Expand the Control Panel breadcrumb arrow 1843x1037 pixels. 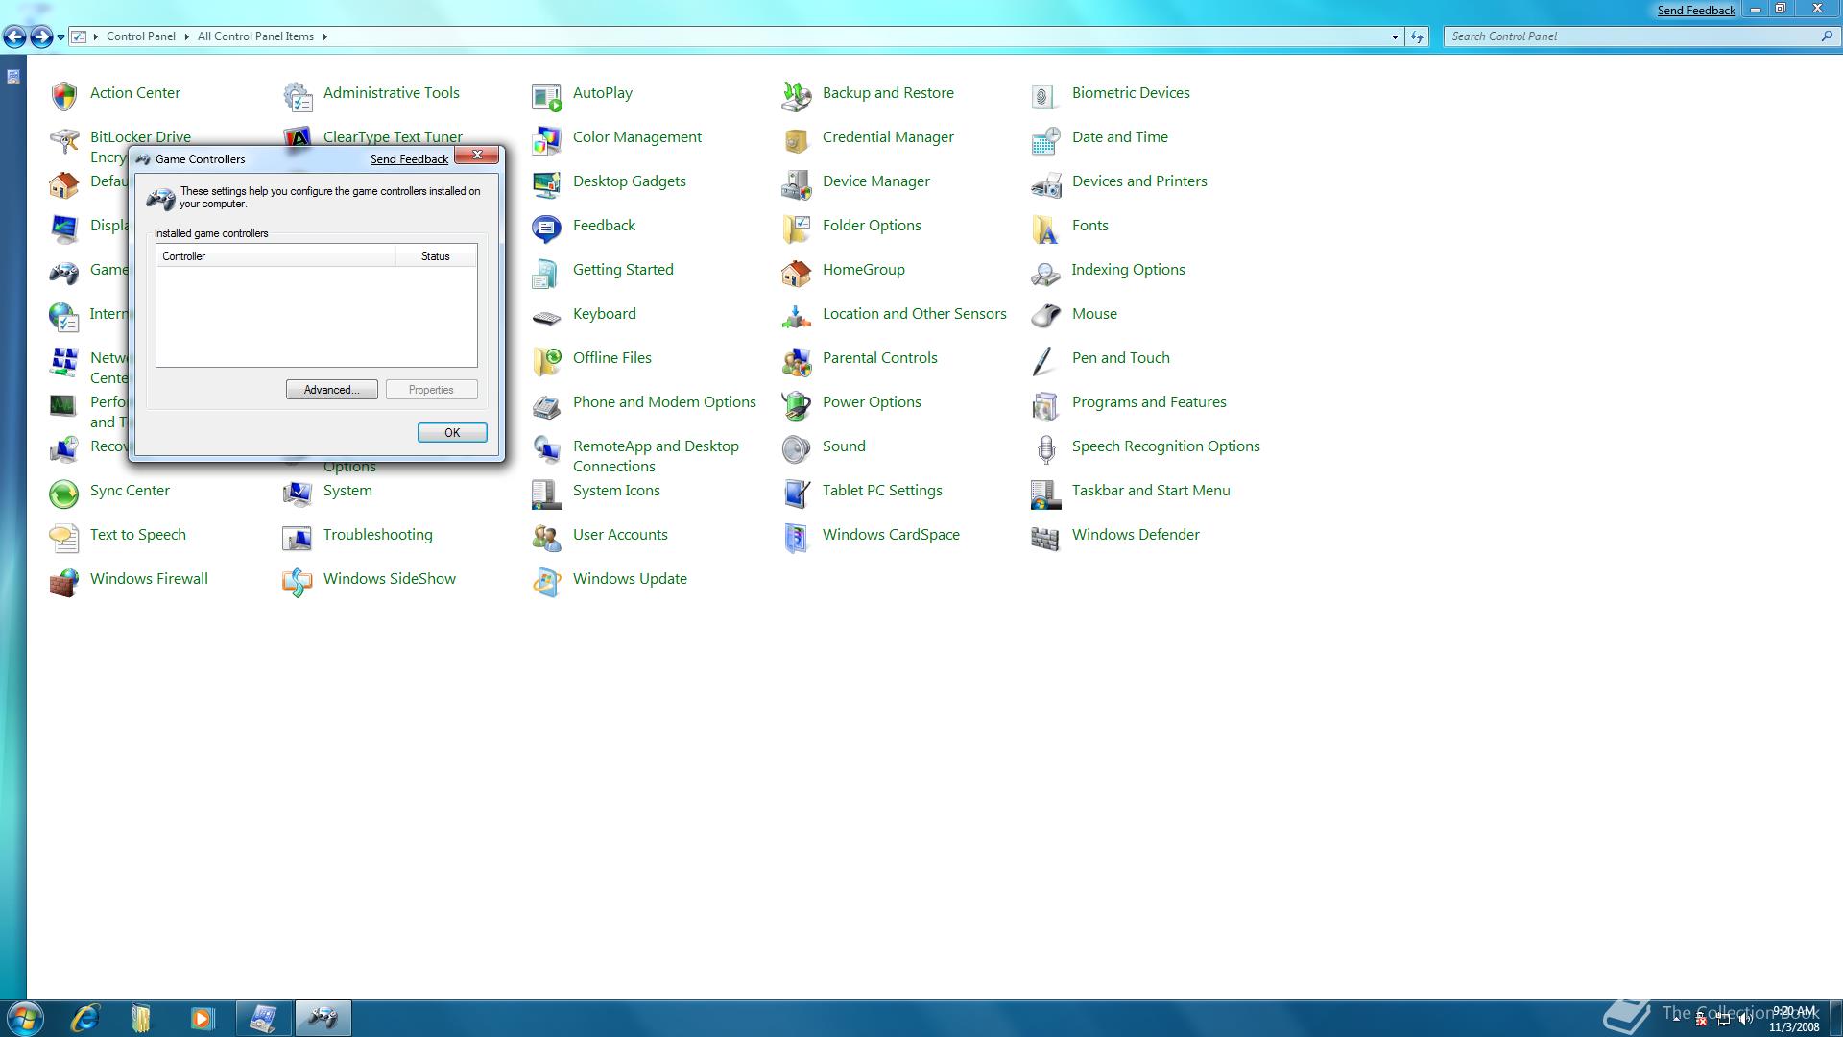(187, 36)
